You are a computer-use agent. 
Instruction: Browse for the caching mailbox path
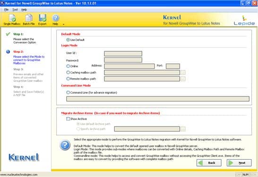183,72
